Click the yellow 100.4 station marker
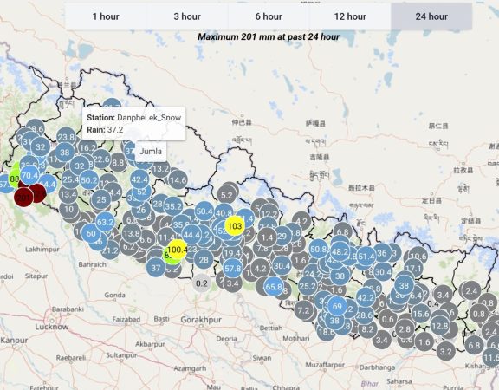This screenshot has height=390, width=499. 177,250
